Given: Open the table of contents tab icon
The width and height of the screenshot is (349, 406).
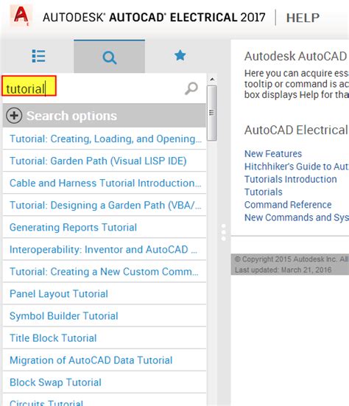Looking at the screenshot, I should (38, 56).
